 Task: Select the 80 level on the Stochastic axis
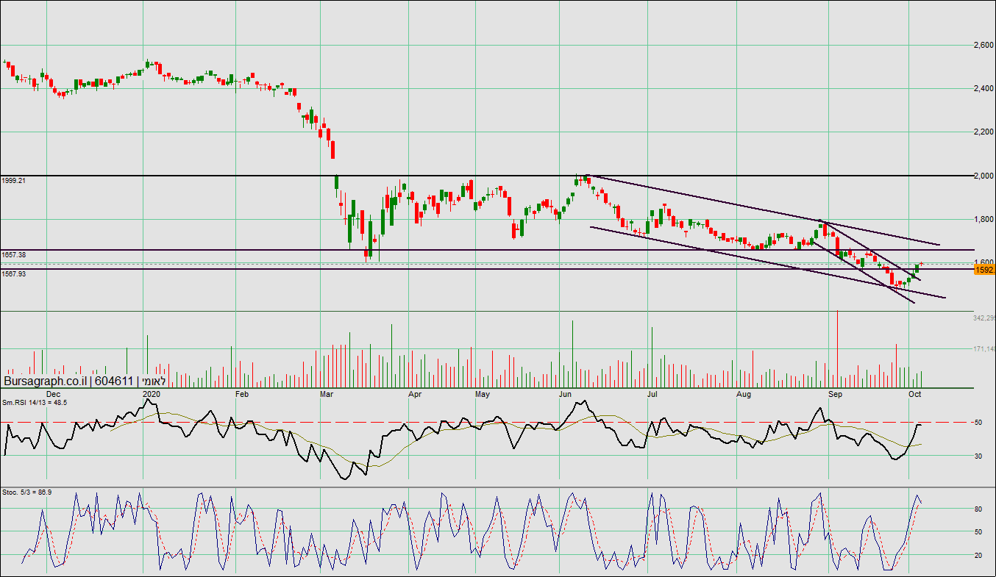click(x=978, y=508)
